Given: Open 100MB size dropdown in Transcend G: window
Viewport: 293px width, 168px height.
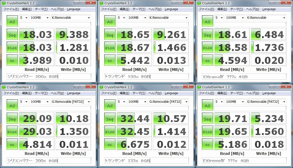Looking at the screenshot, I should [137, 102].
